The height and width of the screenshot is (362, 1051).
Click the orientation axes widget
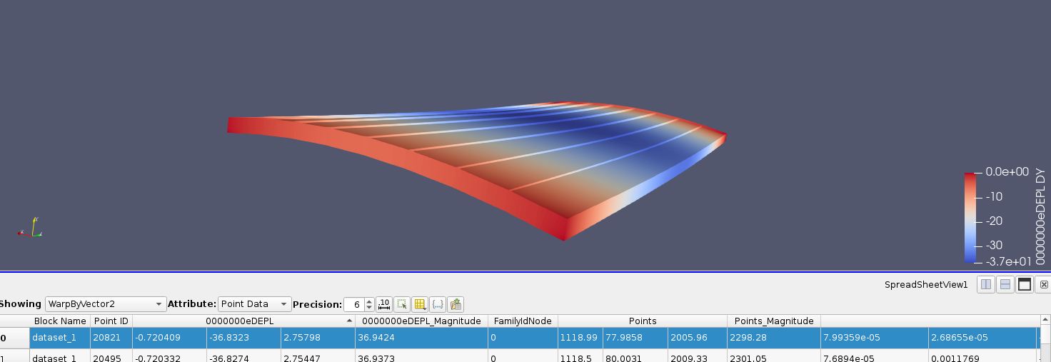click(x=31, y=228)
